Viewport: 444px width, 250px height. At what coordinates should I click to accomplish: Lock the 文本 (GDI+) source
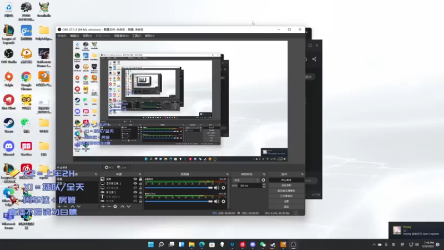click(x=140, y=197)
